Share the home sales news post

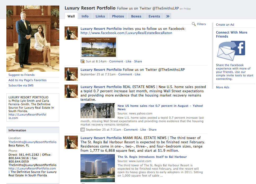152,130
